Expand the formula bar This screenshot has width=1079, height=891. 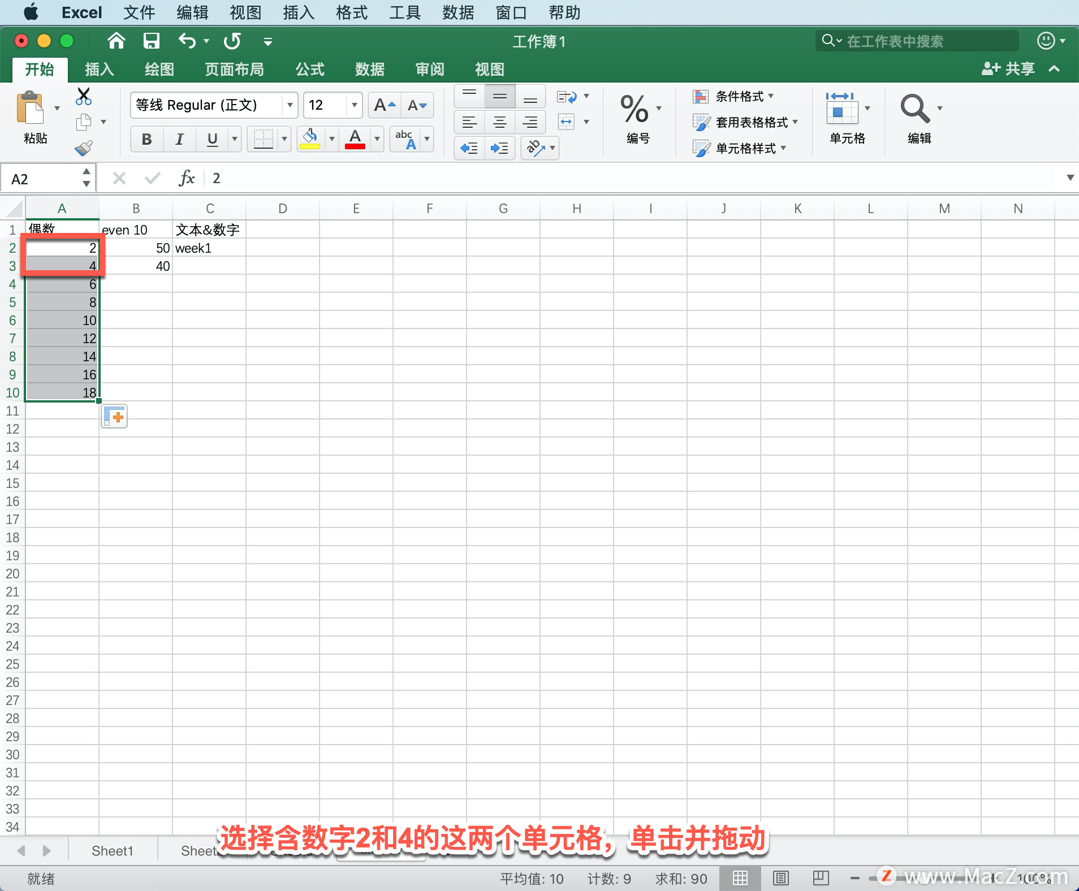(1070, 178)
